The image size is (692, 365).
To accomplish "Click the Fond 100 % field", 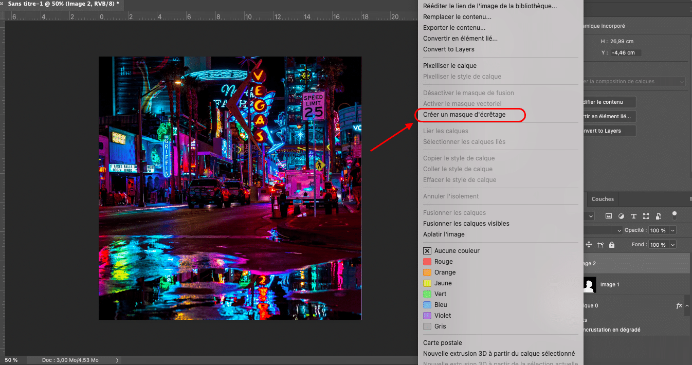I will click(x=658, y=245).
